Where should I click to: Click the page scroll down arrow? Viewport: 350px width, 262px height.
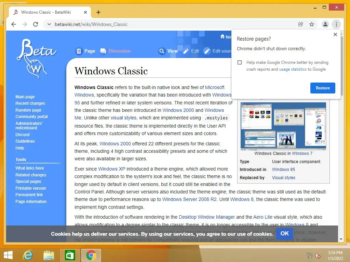coord(341,239)
